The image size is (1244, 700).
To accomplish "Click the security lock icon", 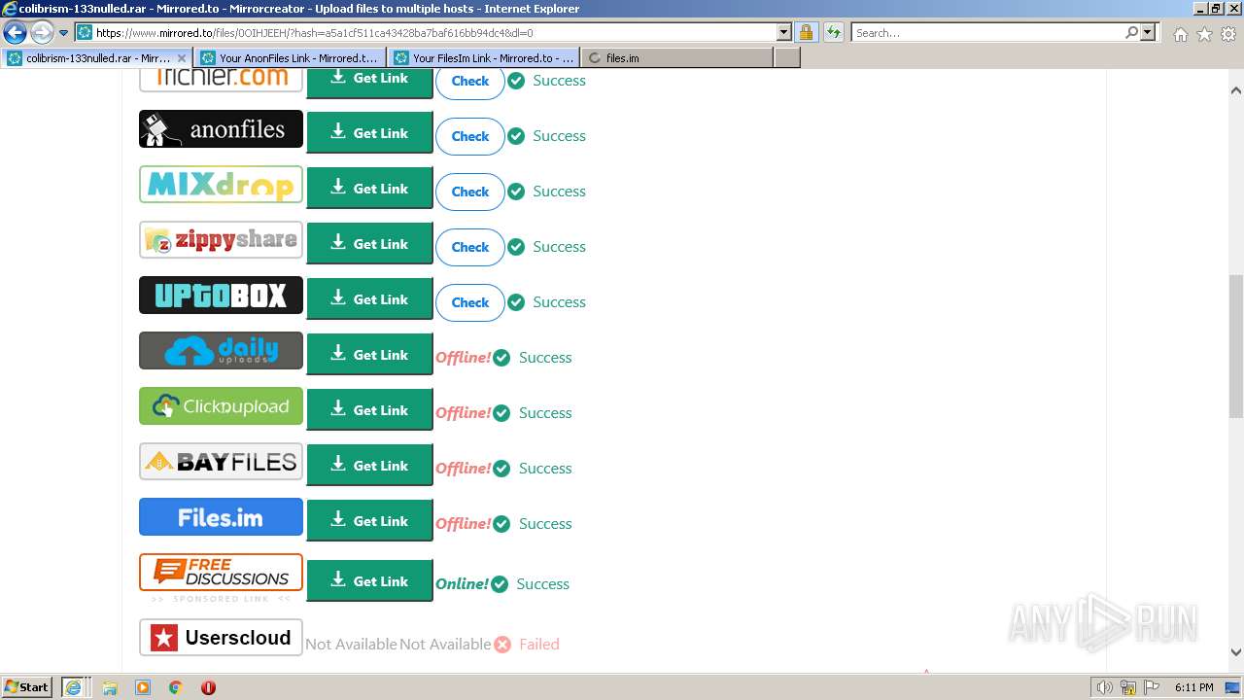I will (x=806, y=32).
